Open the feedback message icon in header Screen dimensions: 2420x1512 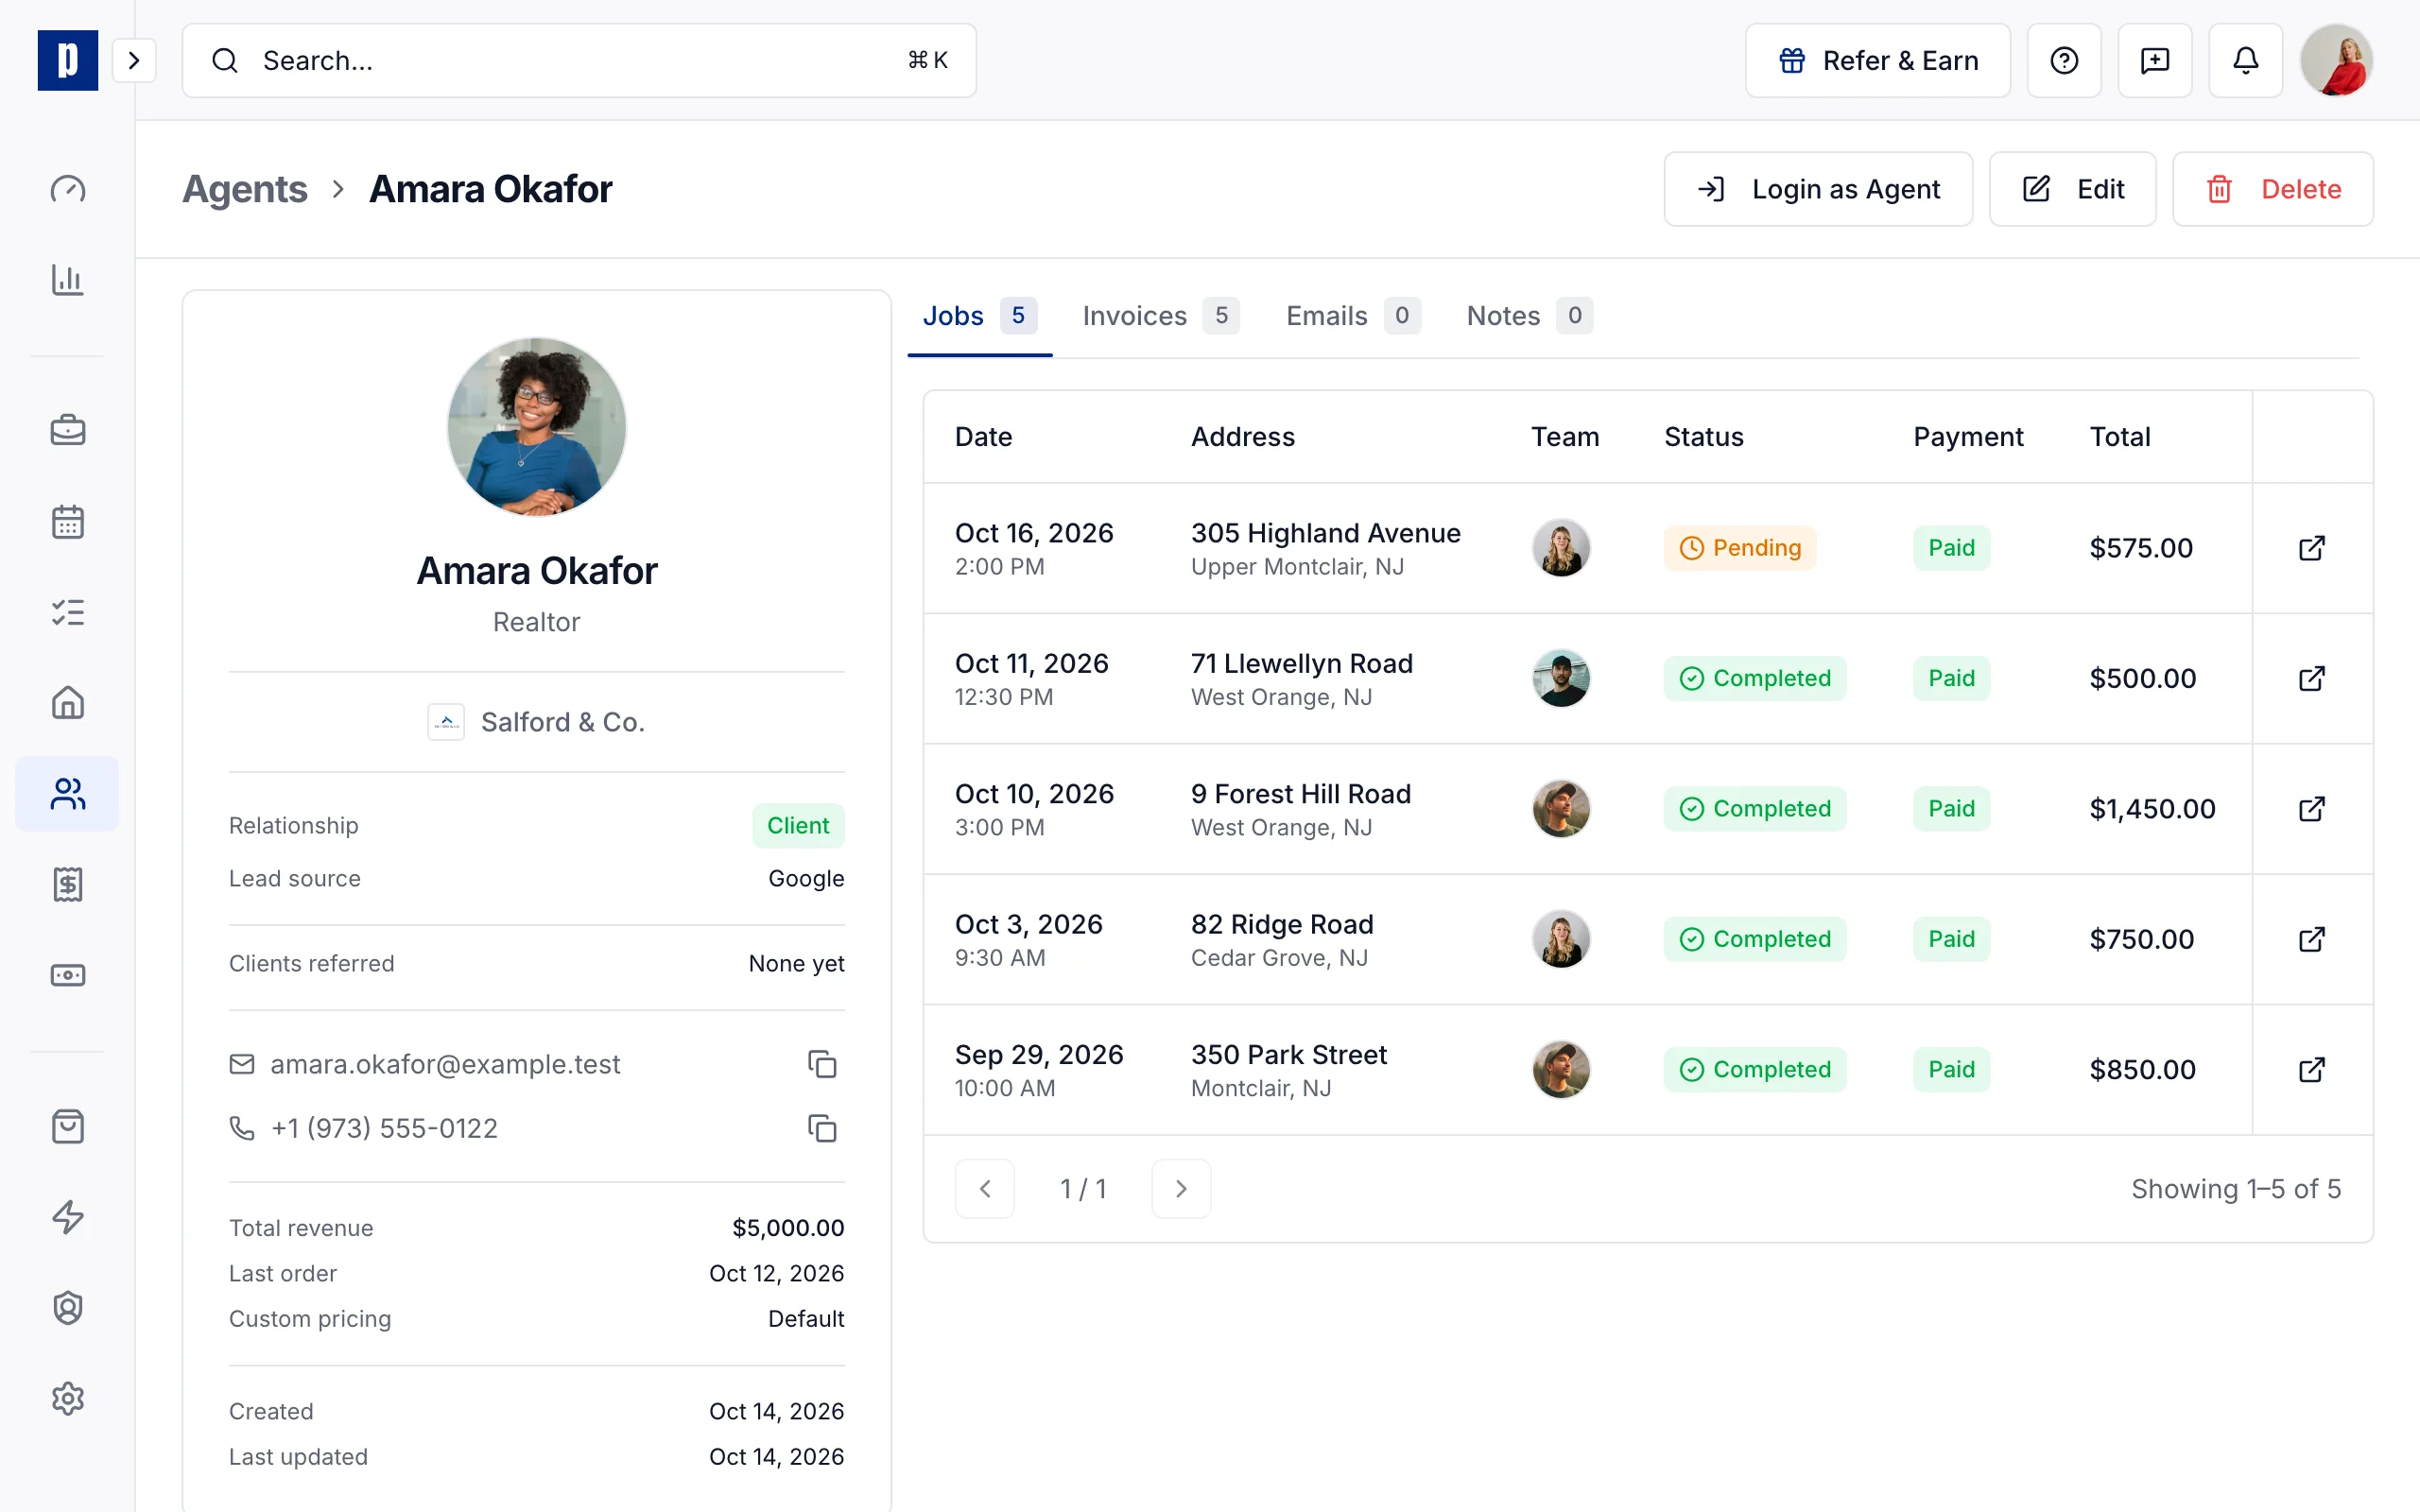pyautogui.click(x=2155, y=61)
